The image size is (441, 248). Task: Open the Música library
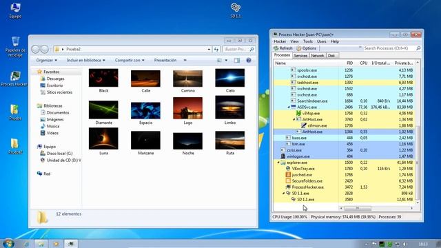click(53, 126)
